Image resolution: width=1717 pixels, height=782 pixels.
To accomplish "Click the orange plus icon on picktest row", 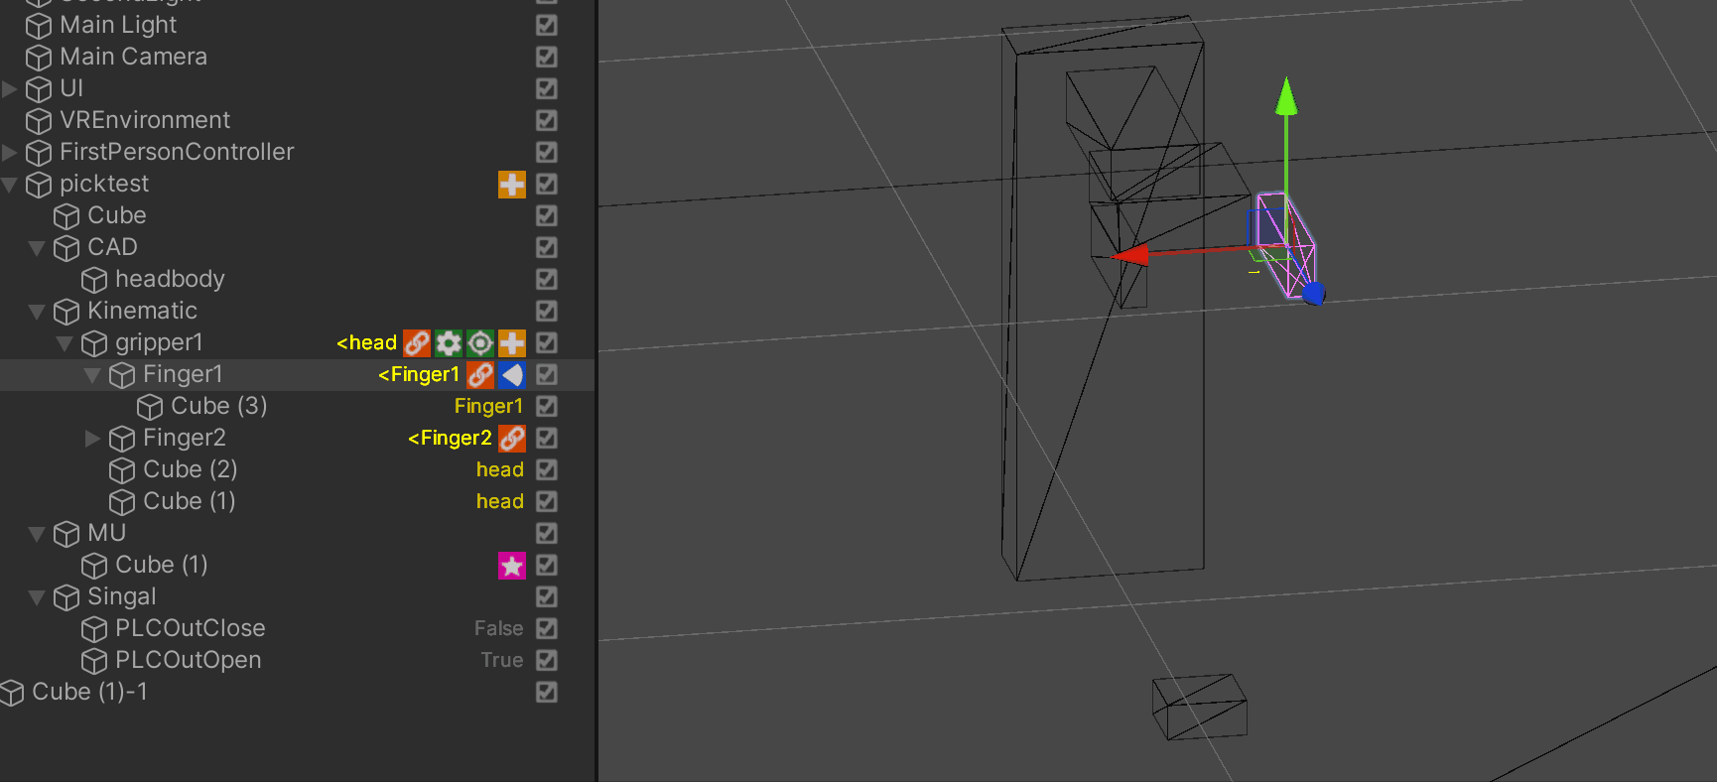I will pos(512,184).
